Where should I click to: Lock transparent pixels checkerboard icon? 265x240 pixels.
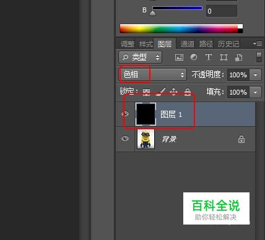(147, 92)
